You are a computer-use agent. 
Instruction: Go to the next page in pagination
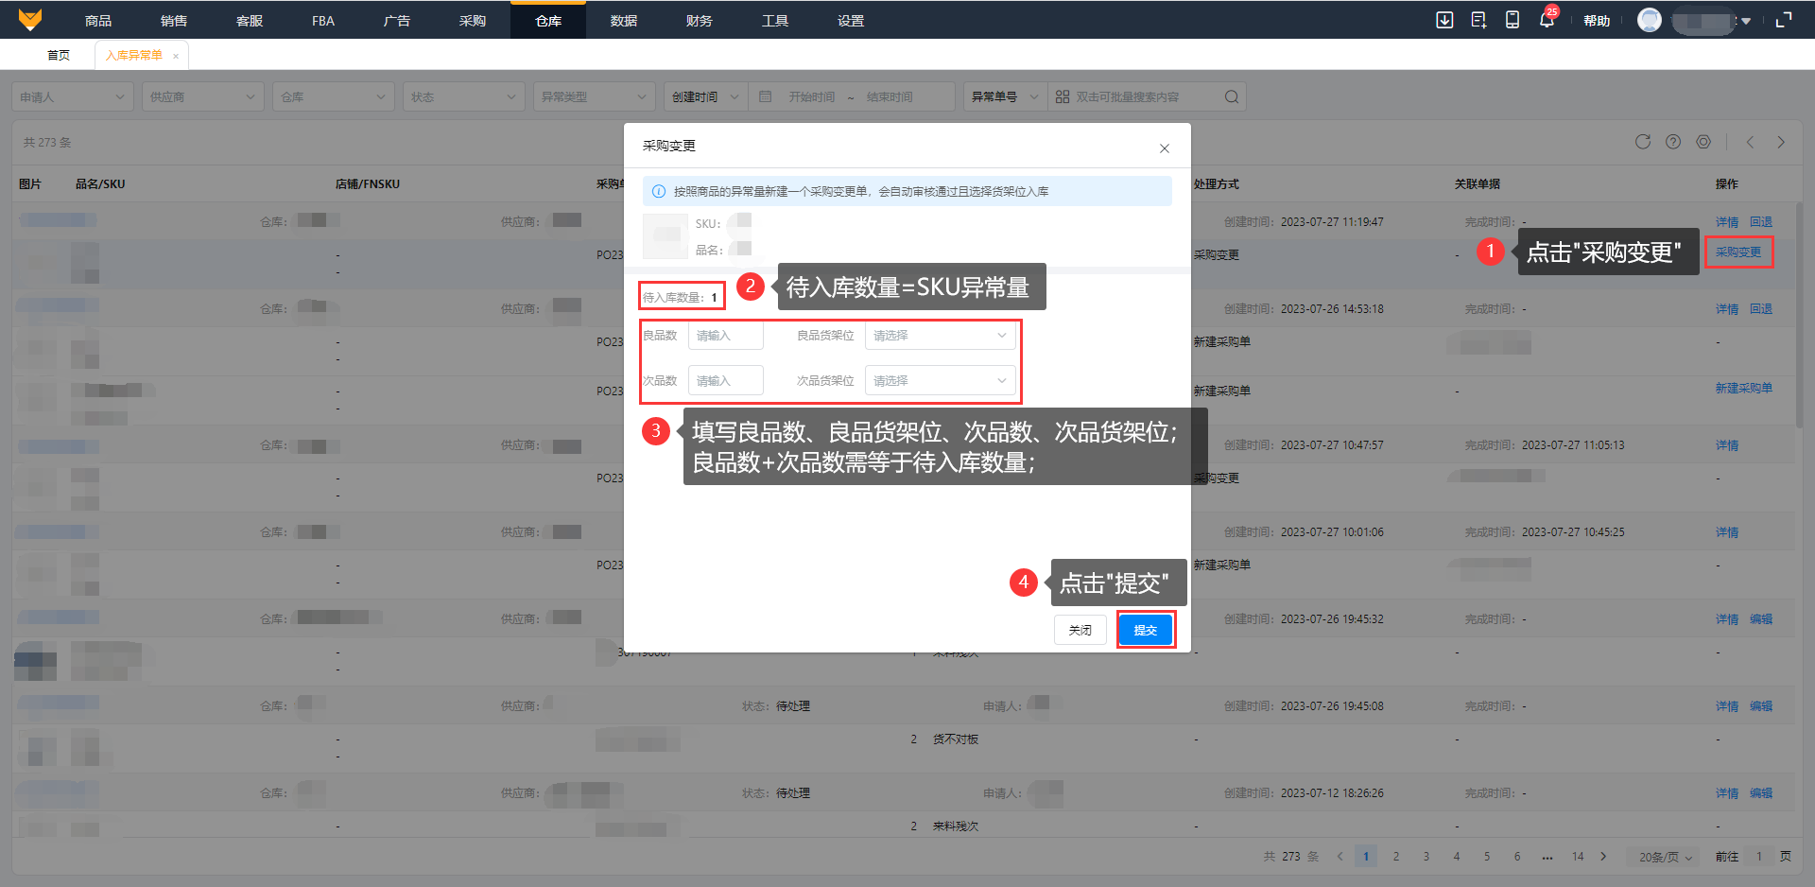click(1603, 857)
